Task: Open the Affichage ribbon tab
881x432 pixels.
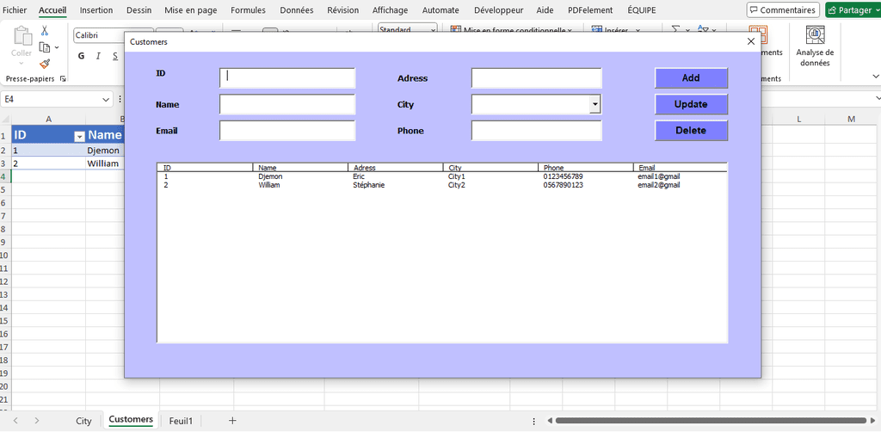Action: 390,10
